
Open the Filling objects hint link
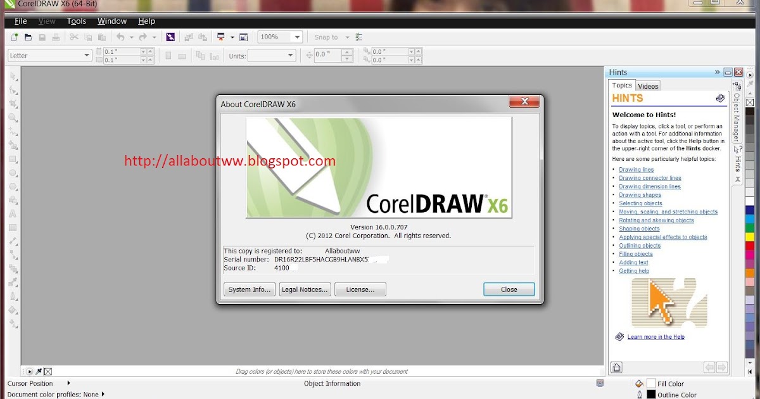click(x=636, y=254)
